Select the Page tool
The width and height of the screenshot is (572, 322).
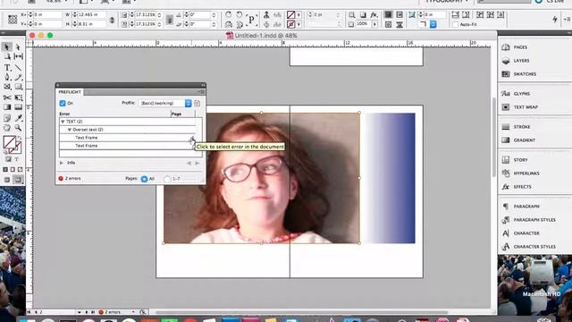[x=7, y=56]
